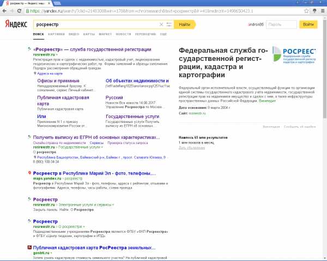Bookmark this page with the star icon
Viewport: 327px width, 261px height.
click(306, 11)
